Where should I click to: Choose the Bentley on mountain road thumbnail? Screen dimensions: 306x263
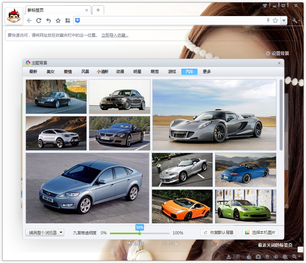click(x=56, y=97)
